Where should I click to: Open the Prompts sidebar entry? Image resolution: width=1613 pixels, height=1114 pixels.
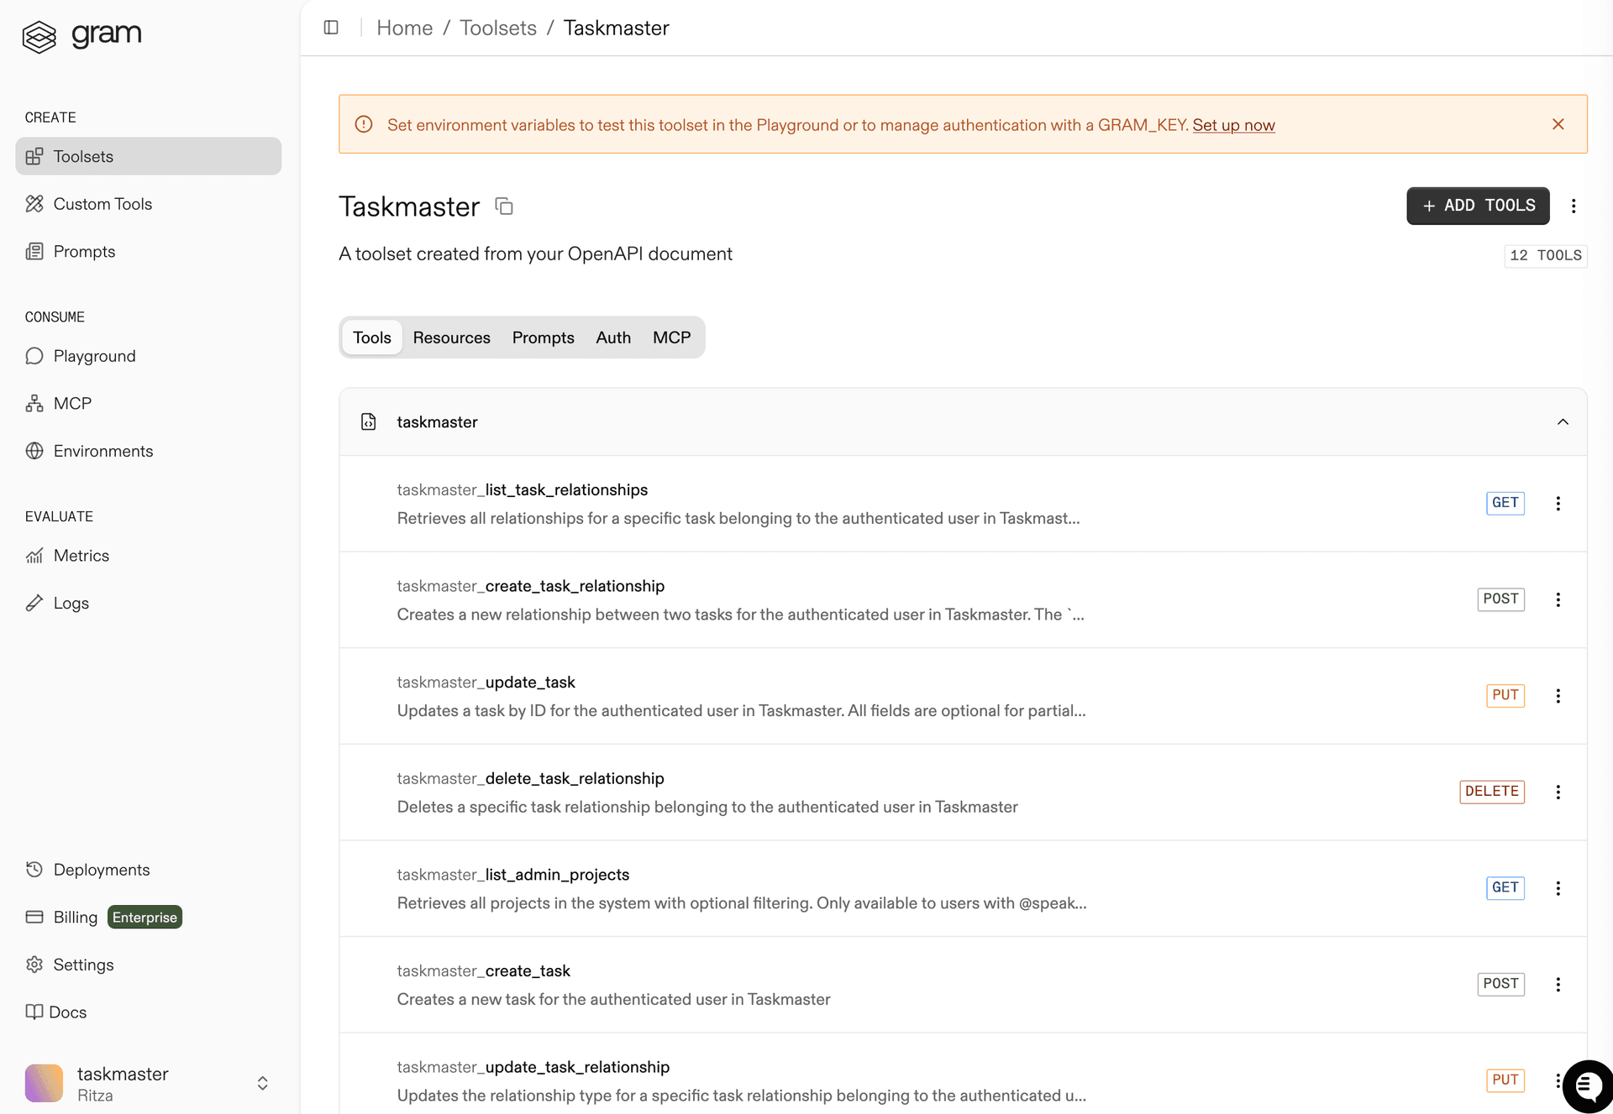click(x=84, y=251)
